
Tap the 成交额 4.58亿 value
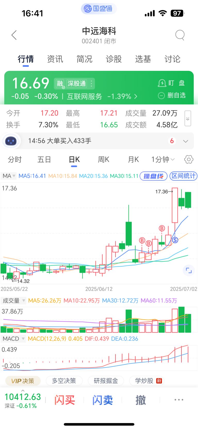click(x=167, y=125)
